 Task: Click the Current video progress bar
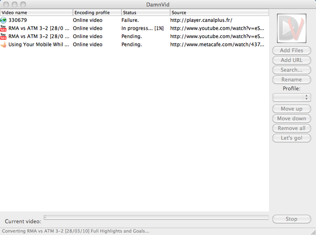[156, 217]
